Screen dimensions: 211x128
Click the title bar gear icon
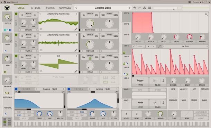5,2
